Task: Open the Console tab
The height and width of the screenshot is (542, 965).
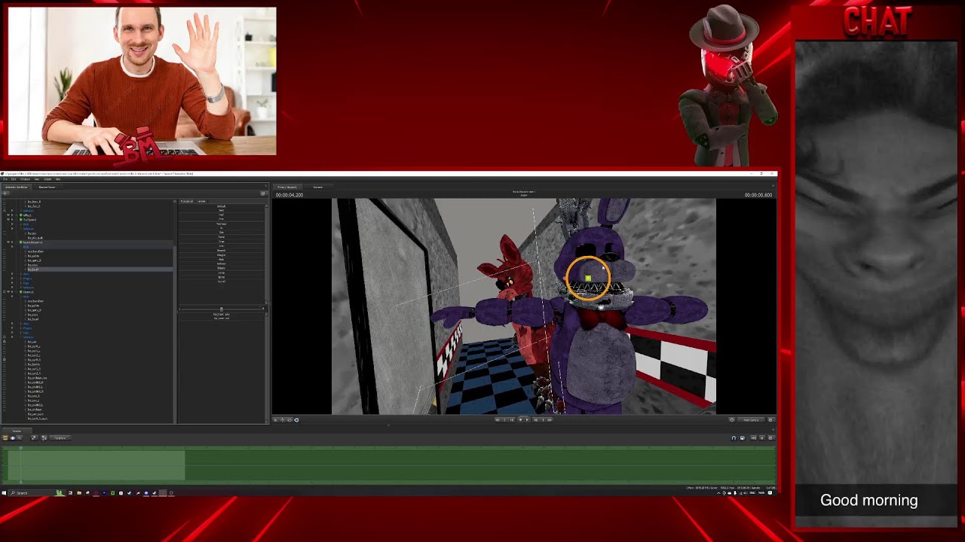Action: [x=317, y=187]
